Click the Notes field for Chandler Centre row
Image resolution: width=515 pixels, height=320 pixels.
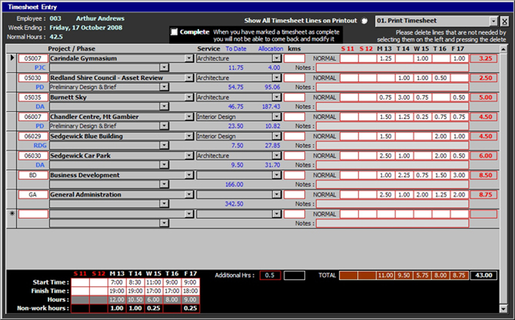(392, 126)
